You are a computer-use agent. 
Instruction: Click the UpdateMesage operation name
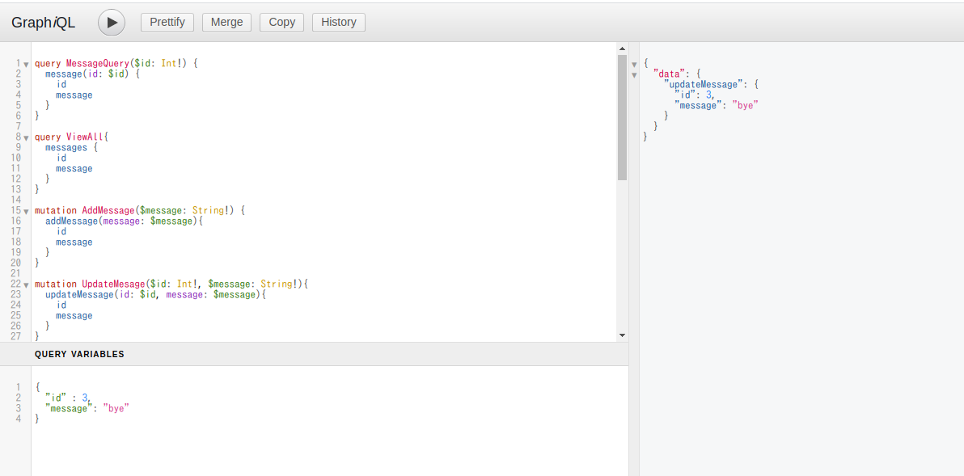click(114, 284)
